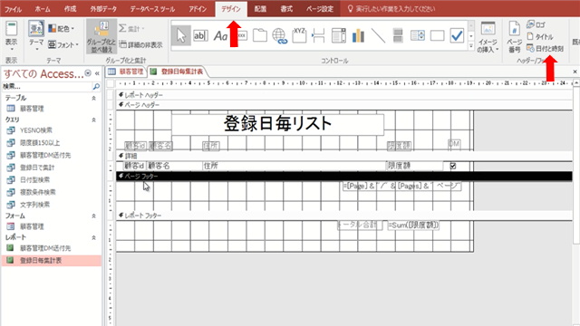Collapse the クエリ group in navigation pane
Viewport: 580px width, 326px height.
pyautogui.click(x=93, y=120)
